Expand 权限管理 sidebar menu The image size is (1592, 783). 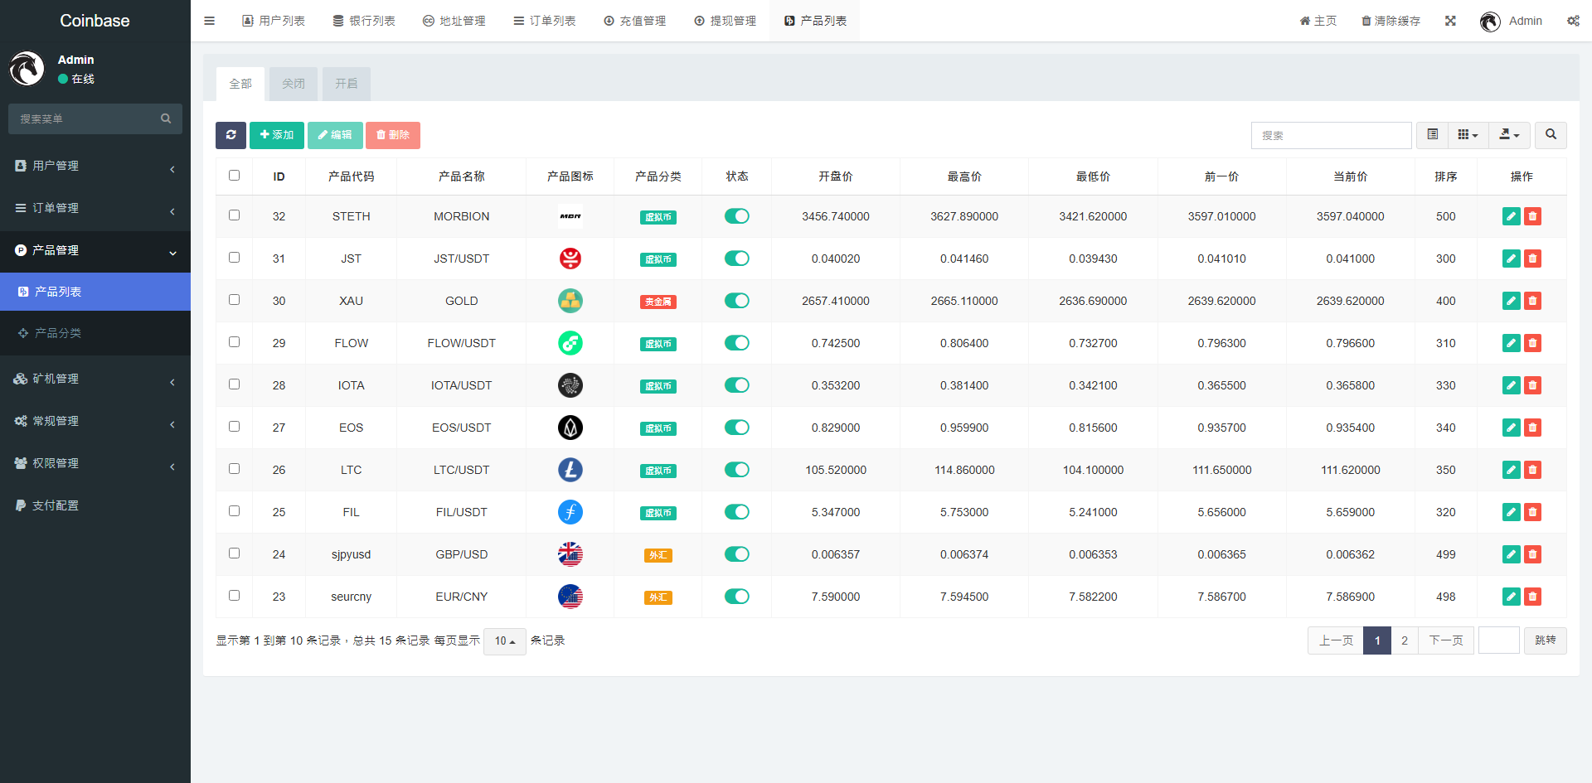(x=95, y=464)
